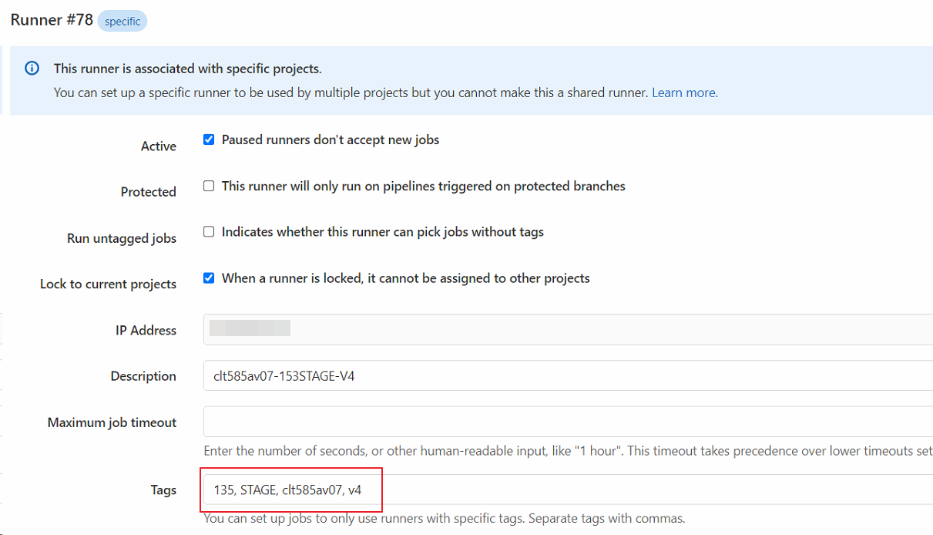933x535 pixels.
Task: Enable protected branches only for this runner
Action: (x=208, y=186)
